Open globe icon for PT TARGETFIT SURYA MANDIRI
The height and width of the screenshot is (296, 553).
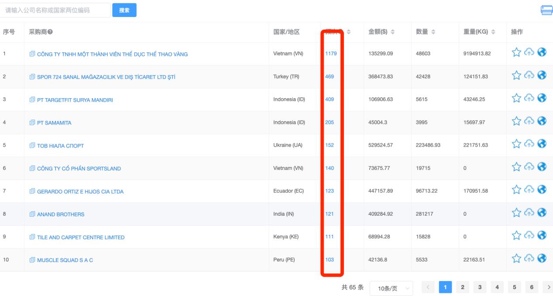coord(543,98)
